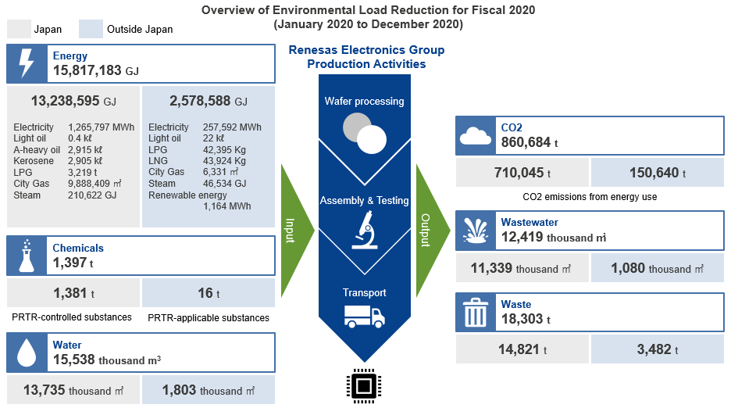Select Chemicals total 1,397 t
731x408 pixels.
coord(73,263)
